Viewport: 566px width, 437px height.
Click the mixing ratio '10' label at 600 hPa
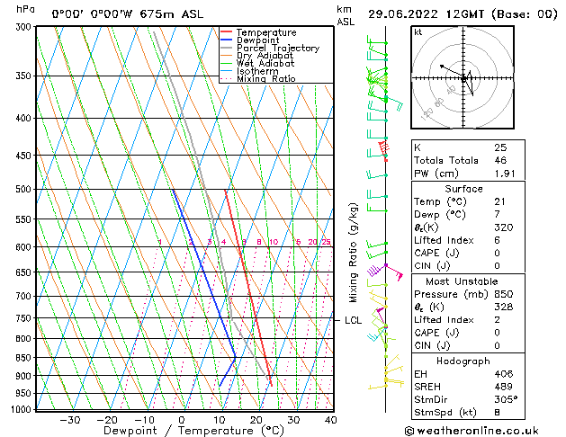[x=274, y=242]
